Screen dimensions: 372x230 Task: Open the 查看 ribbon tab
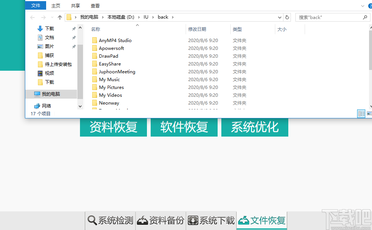(x=94, y=6)
